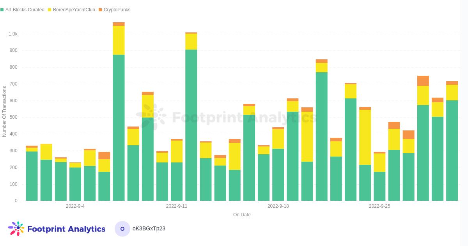This screenshot has width=468, height=246.
Task: Click the green segment of the tallest bar
Action: point(119,128)
